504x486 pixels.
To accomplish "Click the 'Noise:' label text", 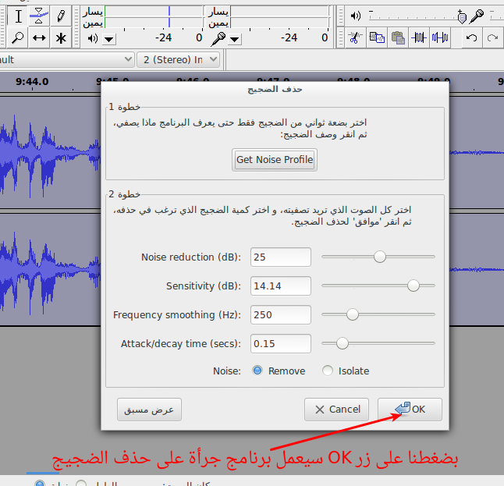I will point(227,371).
